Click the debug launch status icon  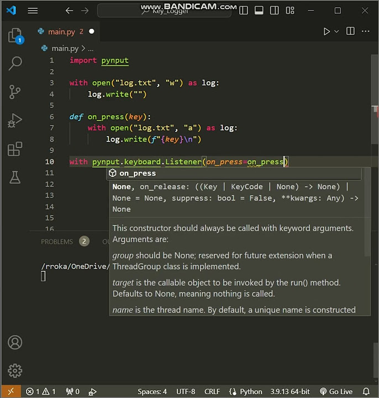[x=92, y=392]
